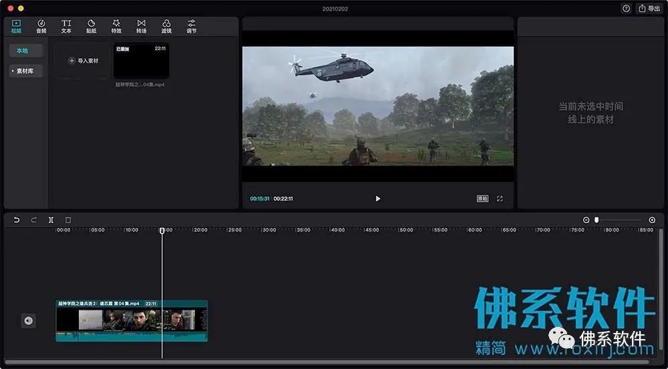Redo the last undone edit
This screenshot has width=668, height=369.
pyautogui.click(x=33, y=220)
